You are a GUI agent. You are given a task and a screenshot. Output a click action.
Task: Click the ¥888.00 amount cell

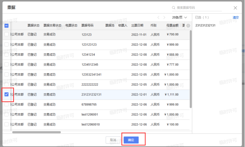click(173, 55)
